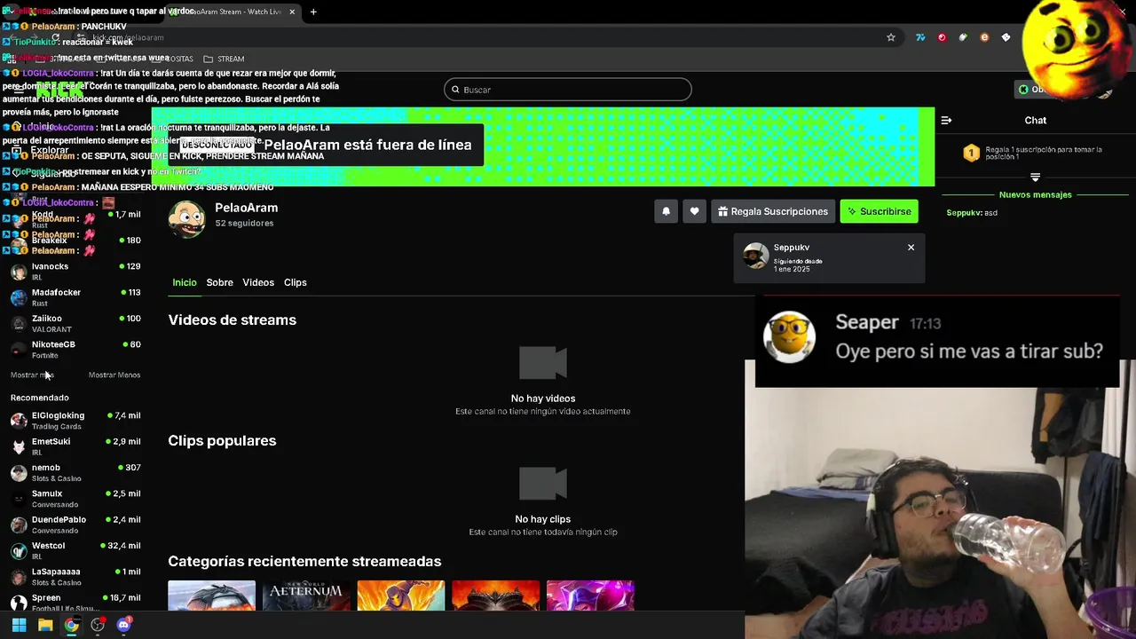Screen dimensions: 1136x639
Task: Switch to the Inicio tab
Action: [x=185, y=282]
